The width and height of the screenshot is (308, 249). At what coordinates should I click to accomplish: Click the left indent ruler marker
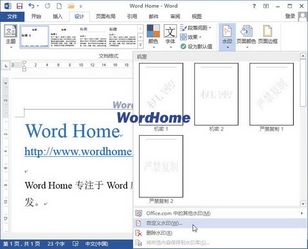coord(24,68)
